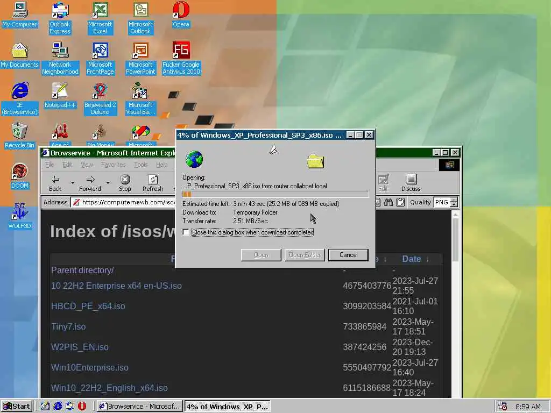Click clipboard icon next to binoculars
Screen dimensions: 551x413
coord(400,202)
